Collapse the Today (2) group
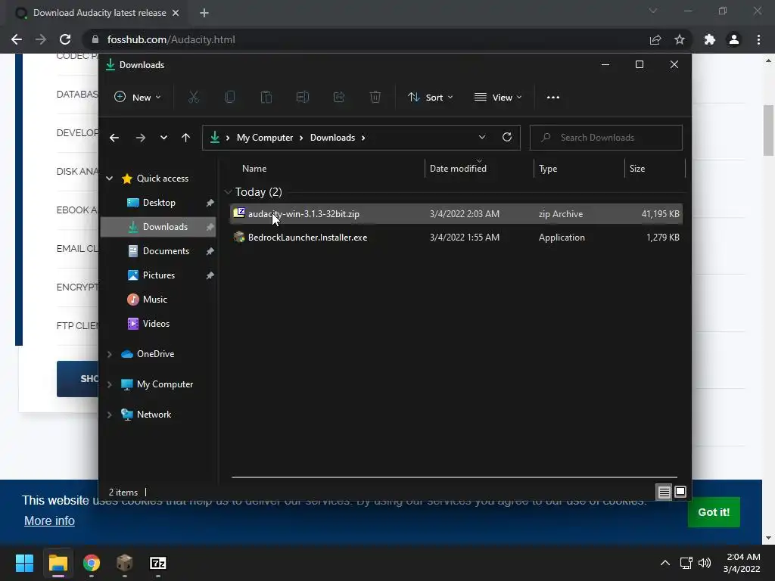775x581 pixels. point(228,191)
